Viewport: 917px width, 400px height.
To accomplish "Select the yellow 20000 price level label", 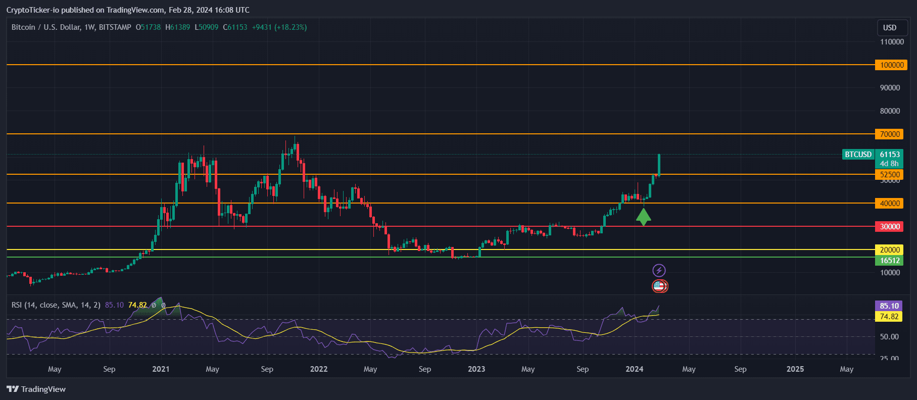I will 890,250.
